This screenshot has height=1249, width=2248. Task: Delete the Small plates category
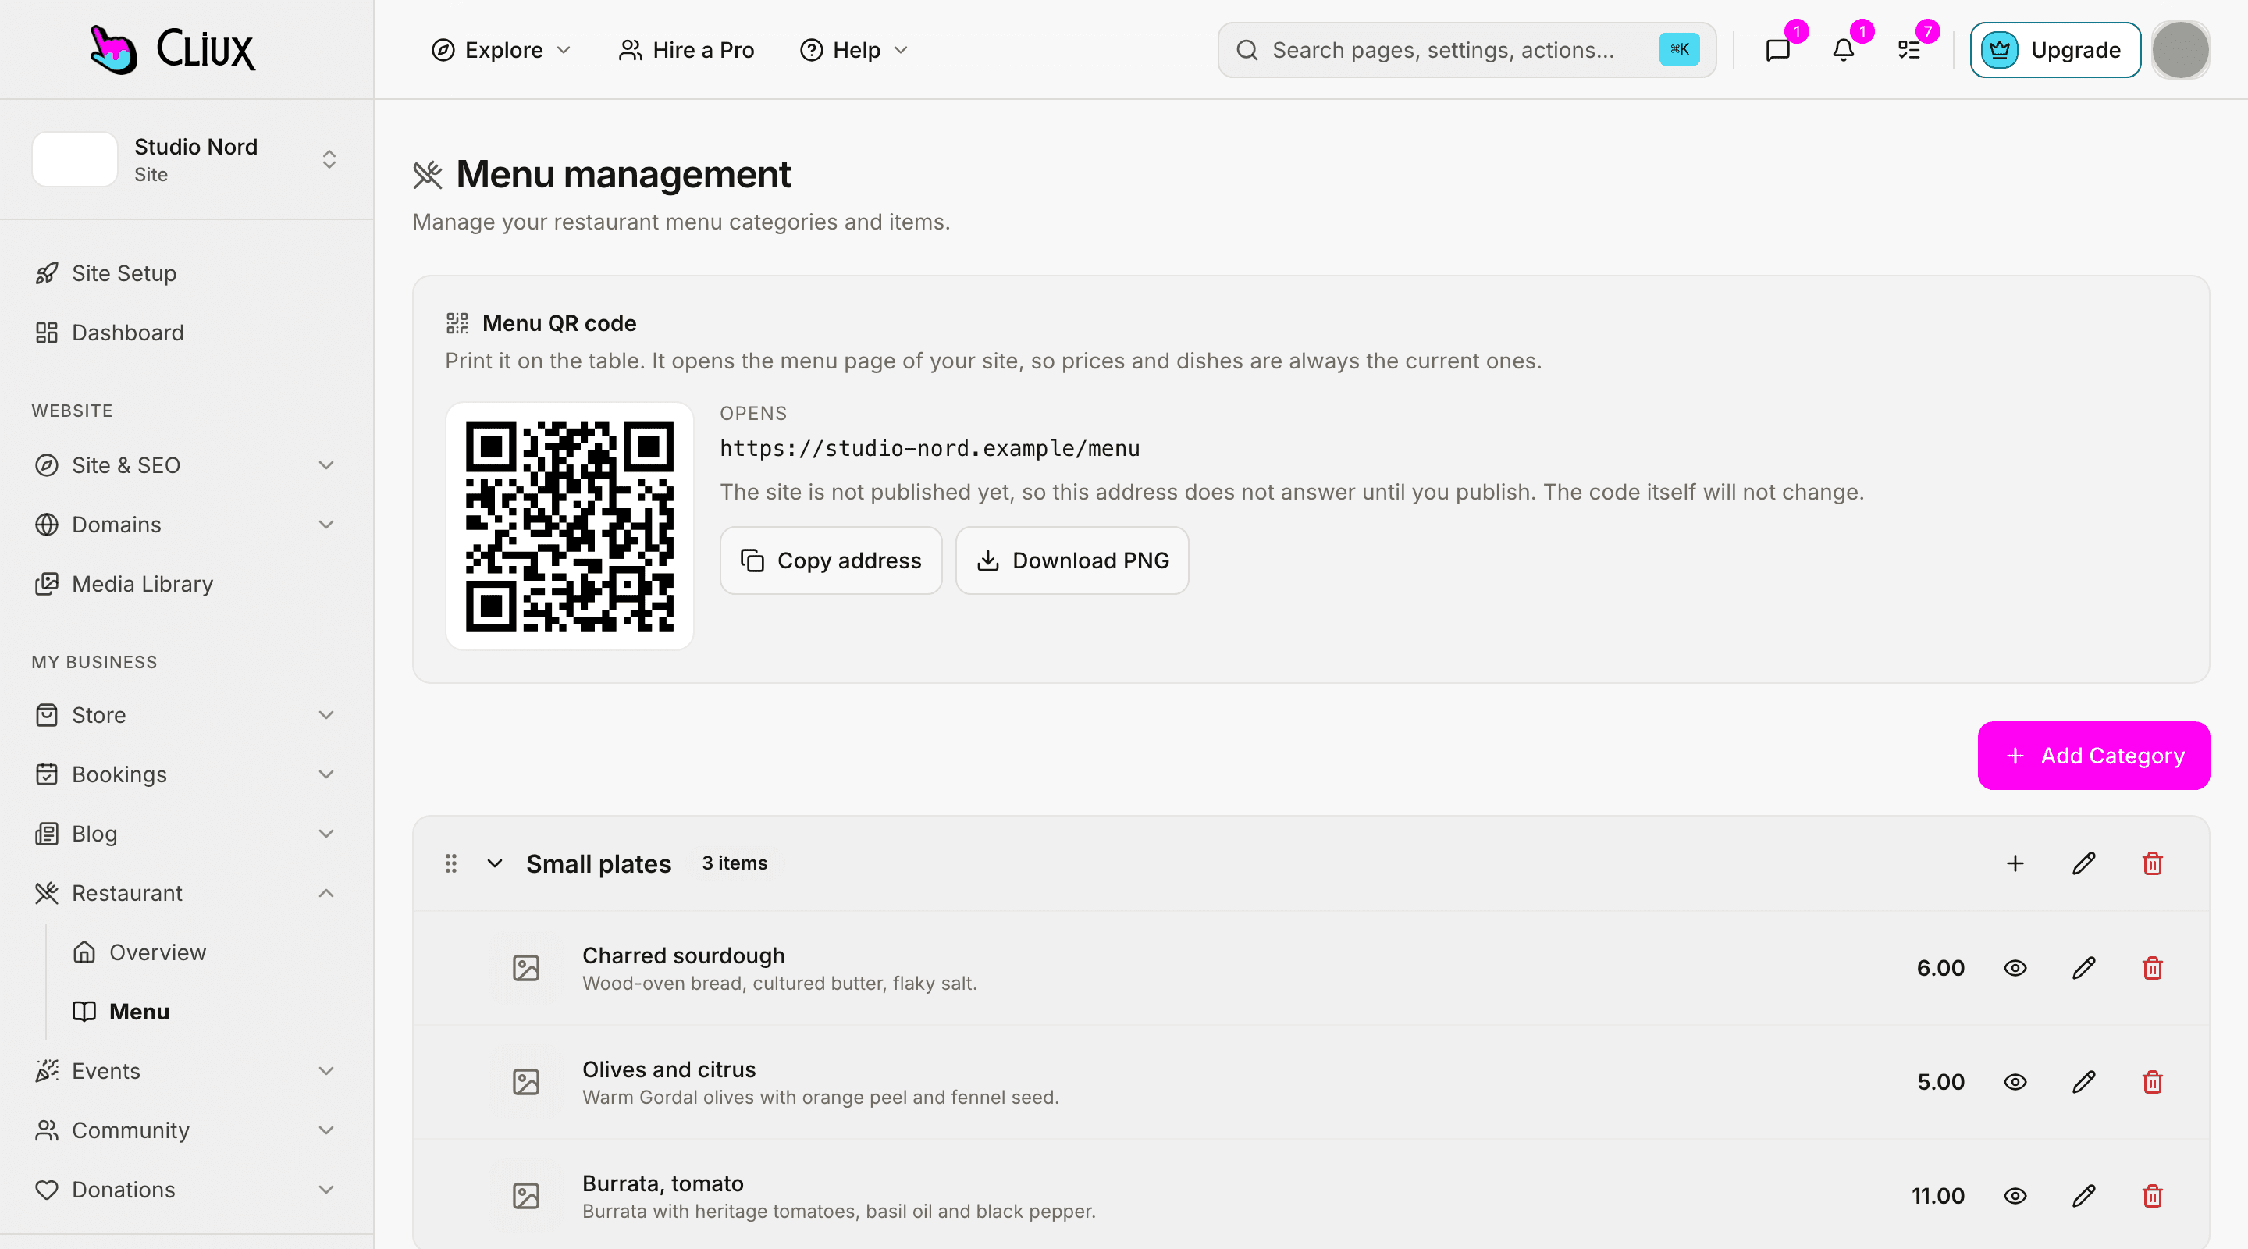pyautogui.click(x=2152, y=863)
